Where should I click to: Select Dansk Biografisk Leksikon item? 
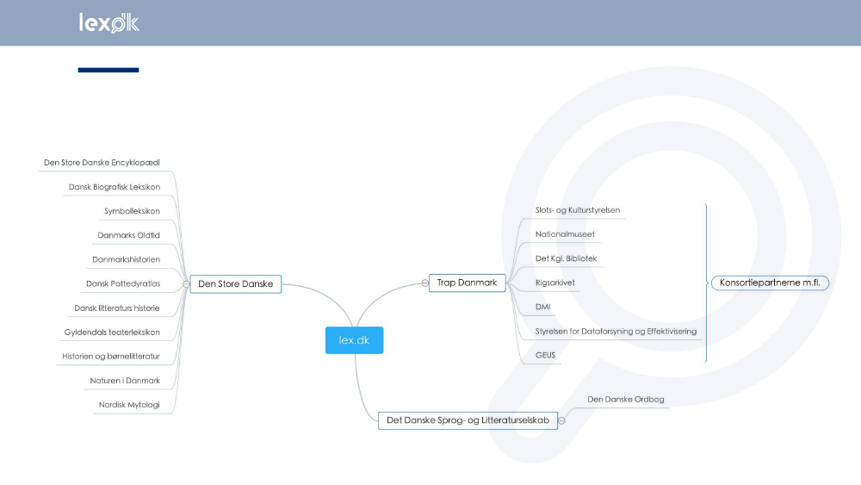pyautogui.click(x=114, y=187)
